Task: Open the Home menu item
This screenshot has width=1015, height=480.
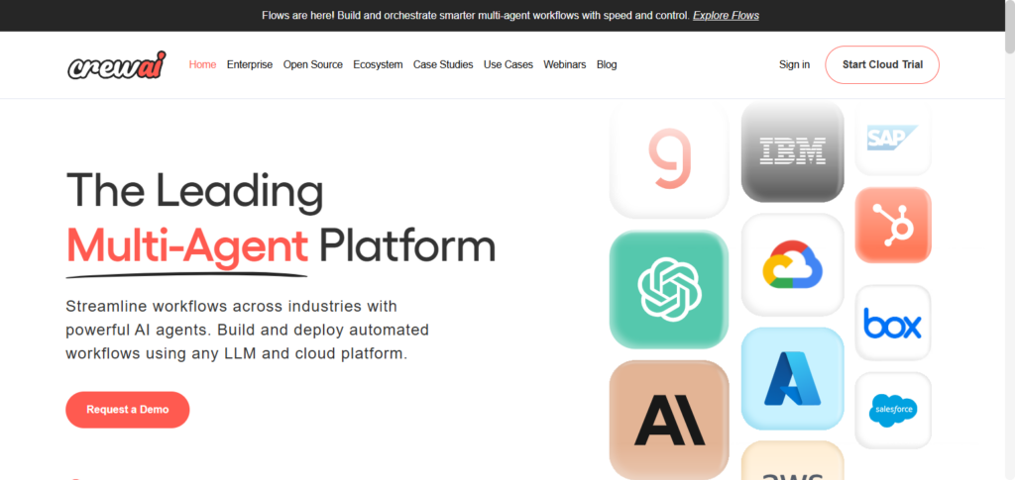Action: [202, 65]
